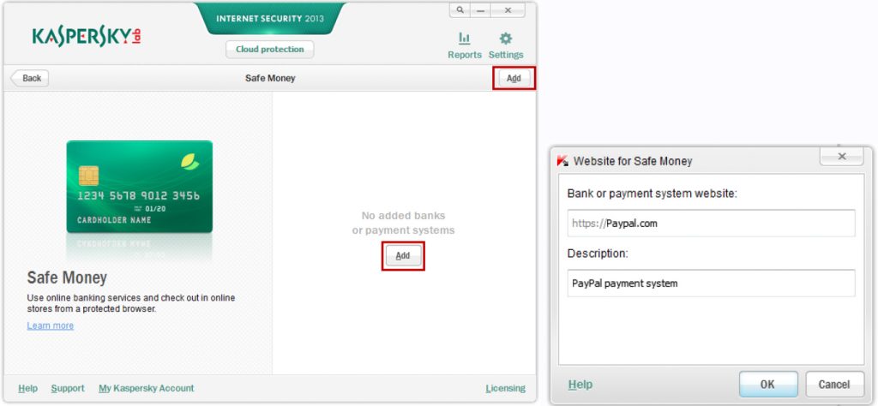878x406 pixels.
Task: Focus the Description text field
Action: [x=711, y=283]
